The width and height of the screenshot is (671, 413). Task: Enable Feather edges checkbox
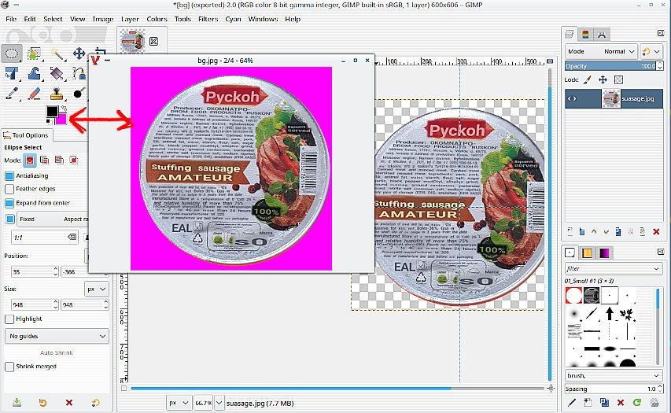click(x=9, y=189)
